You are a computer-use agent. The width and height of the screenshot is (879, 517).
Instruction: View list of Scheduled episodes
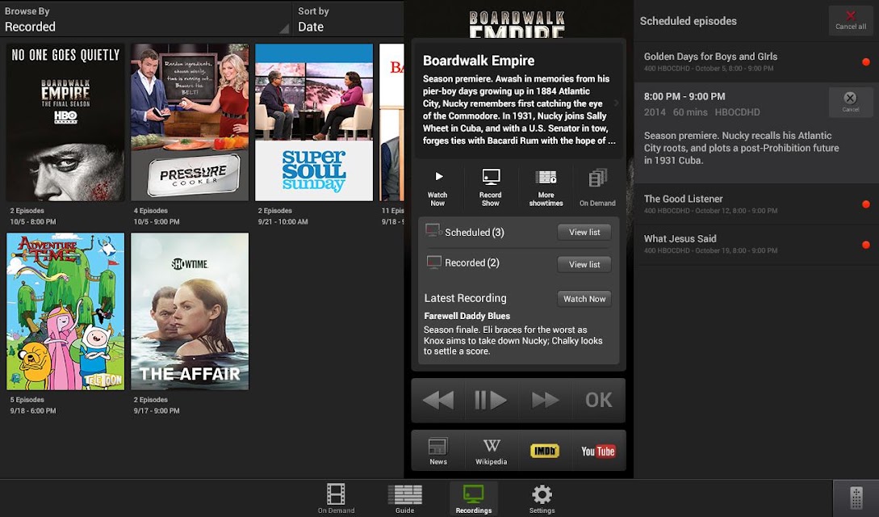[x=584, y=232]
